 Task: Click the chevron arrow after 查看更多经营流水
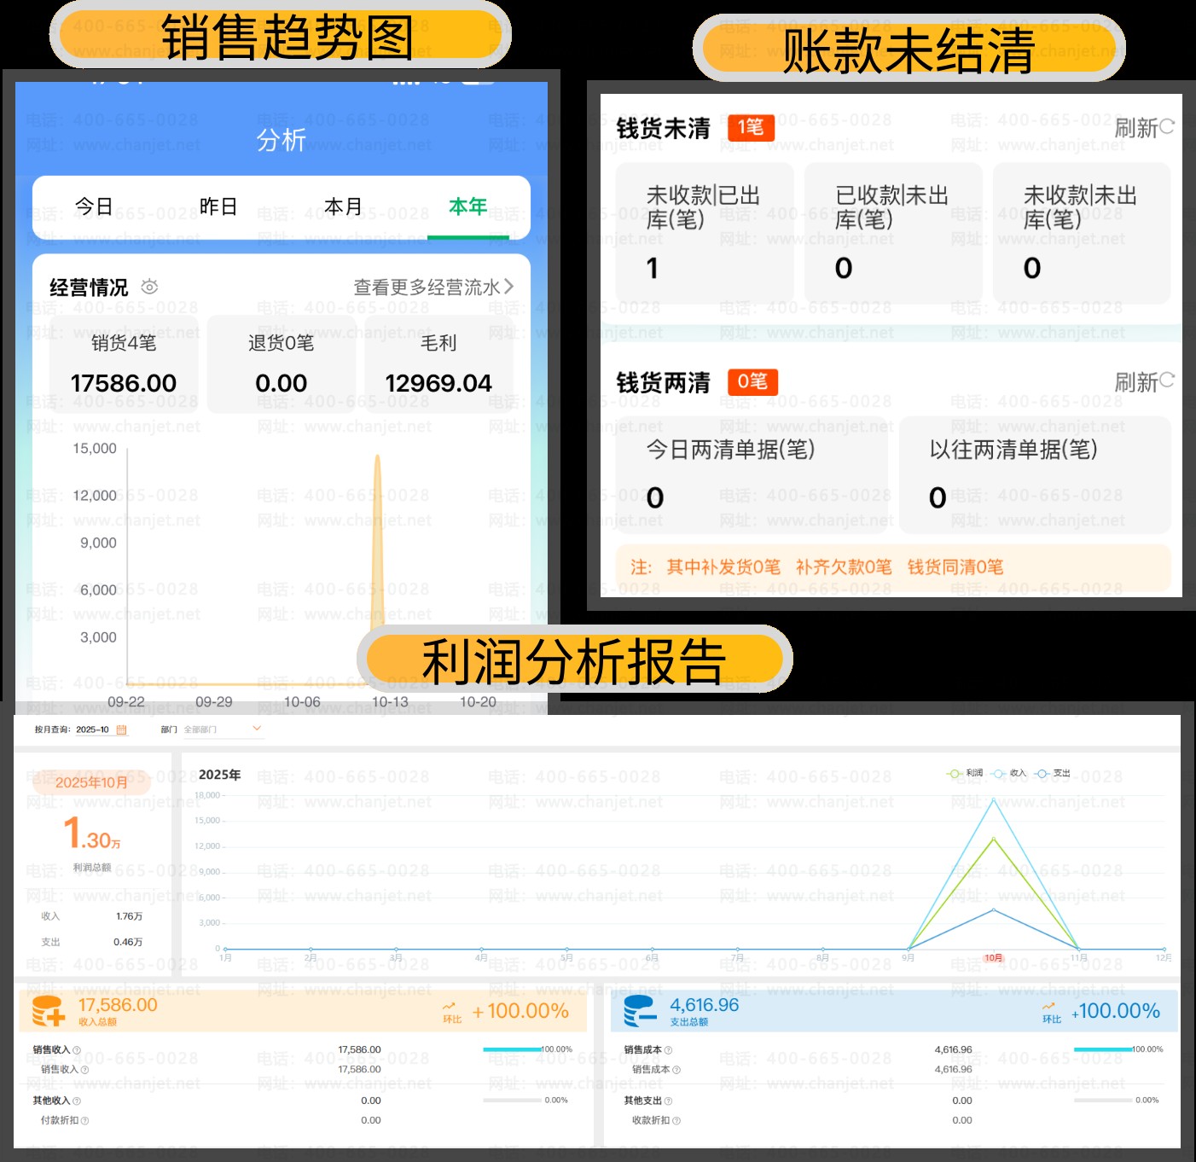pyautogui.click(x=508, y=287)
